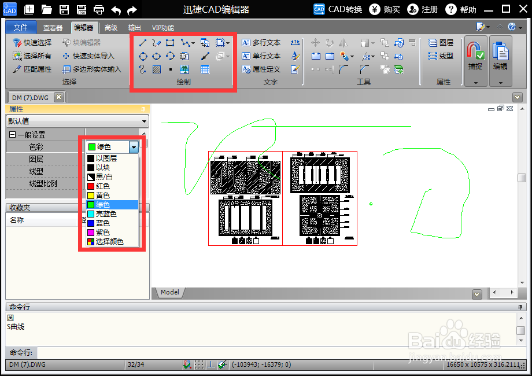Open the 文件 menu
The image size is (532, 376).
tap(21, 28)
